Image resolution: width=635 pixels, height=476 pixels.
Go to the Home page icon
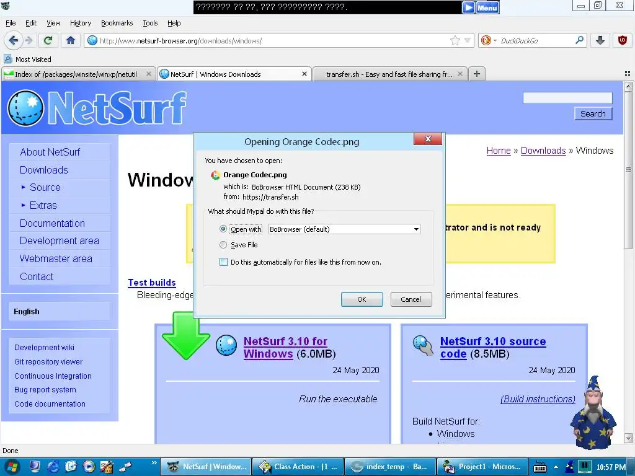click(x=71, y=40)
